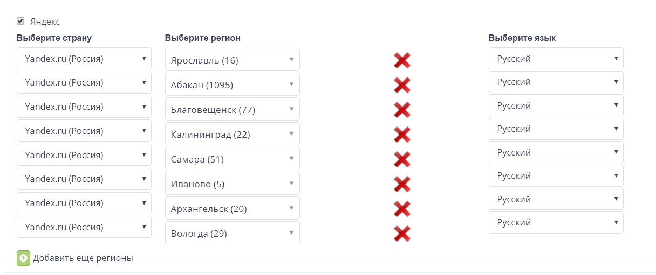Expand the Самара (51) region dropdown
The image size is (656, 275).
(x=232, y=159)
